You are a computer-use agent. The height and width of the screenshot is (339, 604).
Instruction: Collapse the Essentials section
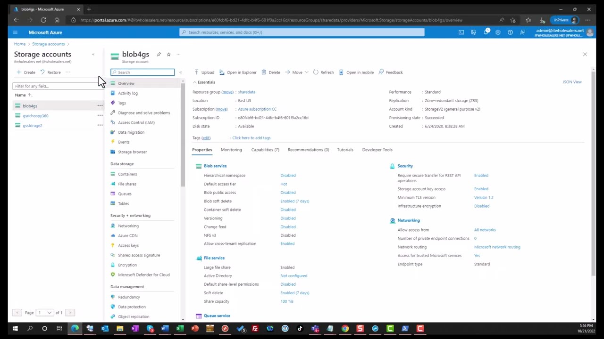pos(204,82)
